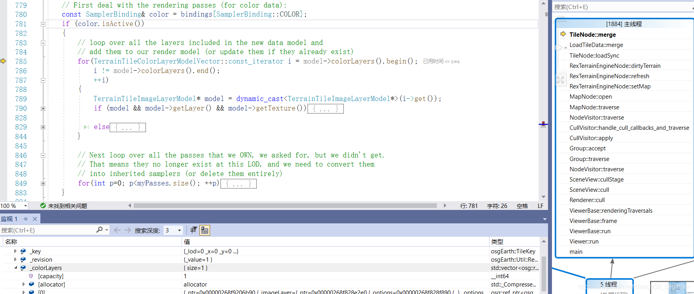
Task: Select the RexTerrainEngineNode::dirtyTerrain frame
Action: (615, 66)
